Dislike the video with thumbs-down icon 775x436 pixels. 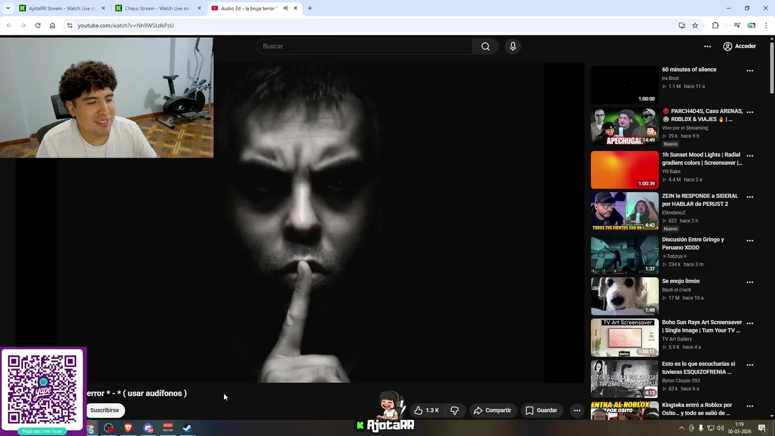455,411
